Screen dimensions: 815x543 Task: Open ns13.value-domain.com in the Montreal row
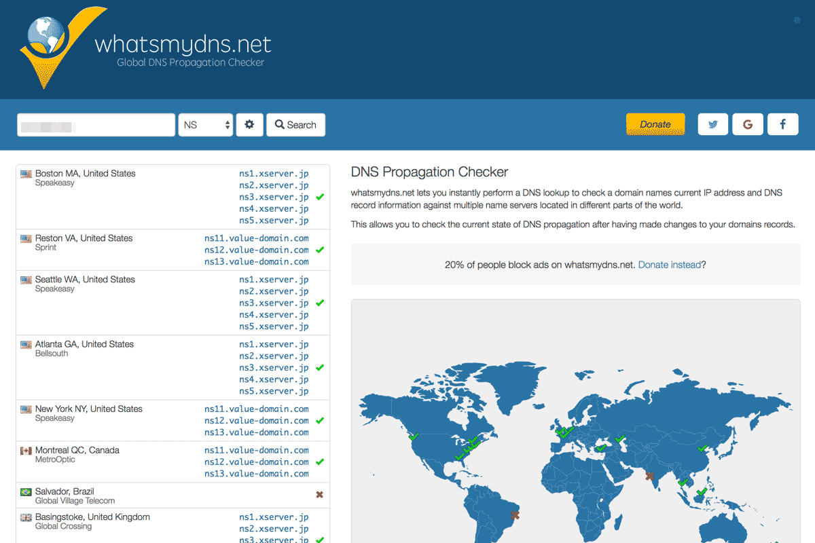pyautogui.click(x=257, y=474)
